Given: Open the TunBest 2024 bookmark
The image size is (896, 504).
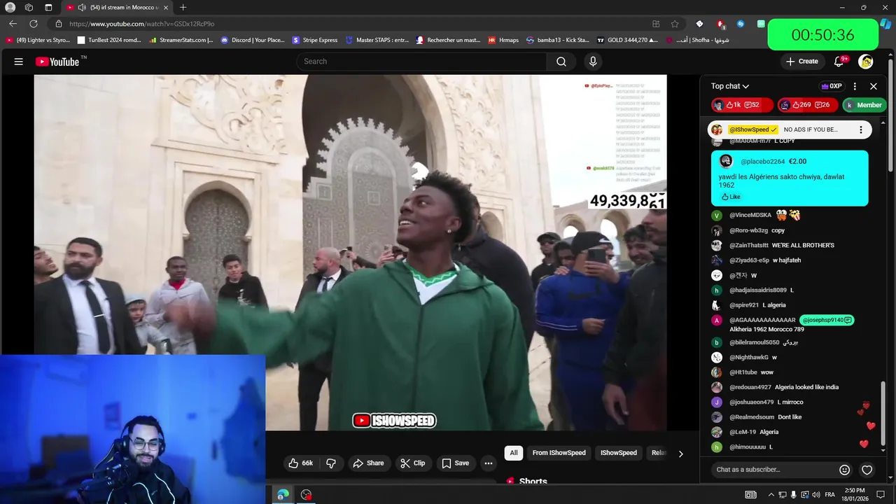Looking at the screenshot, I should (109, 40).
